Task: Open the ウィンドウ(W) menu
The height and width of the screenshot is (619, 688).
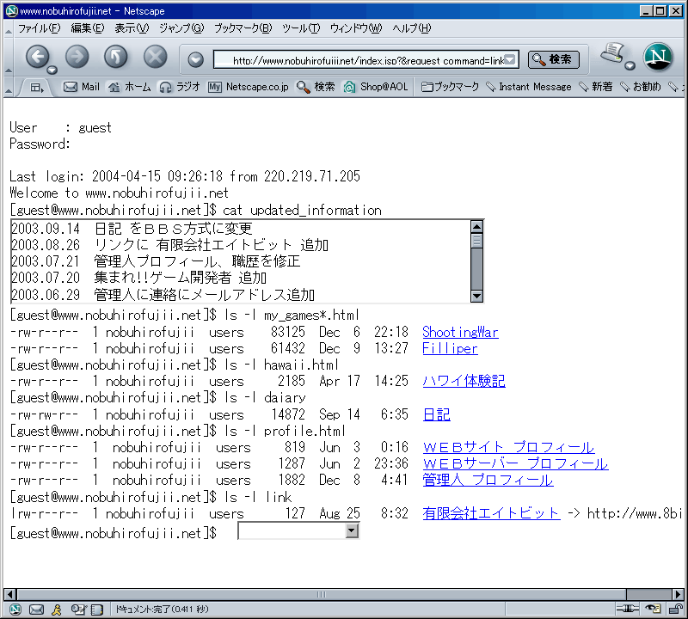Action: tap(356, 28)
